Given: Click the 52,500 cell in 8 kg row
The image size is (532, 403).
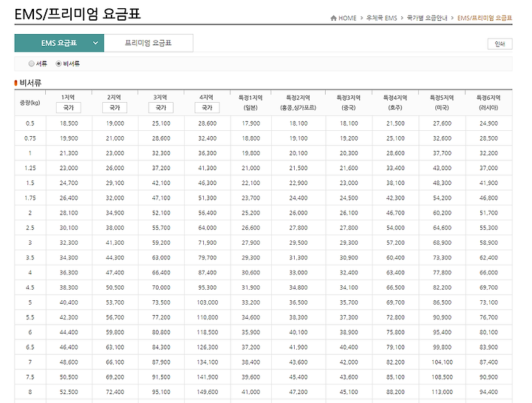Looking at the screenshot, I should pyautogui.click(x=69, y=392).
